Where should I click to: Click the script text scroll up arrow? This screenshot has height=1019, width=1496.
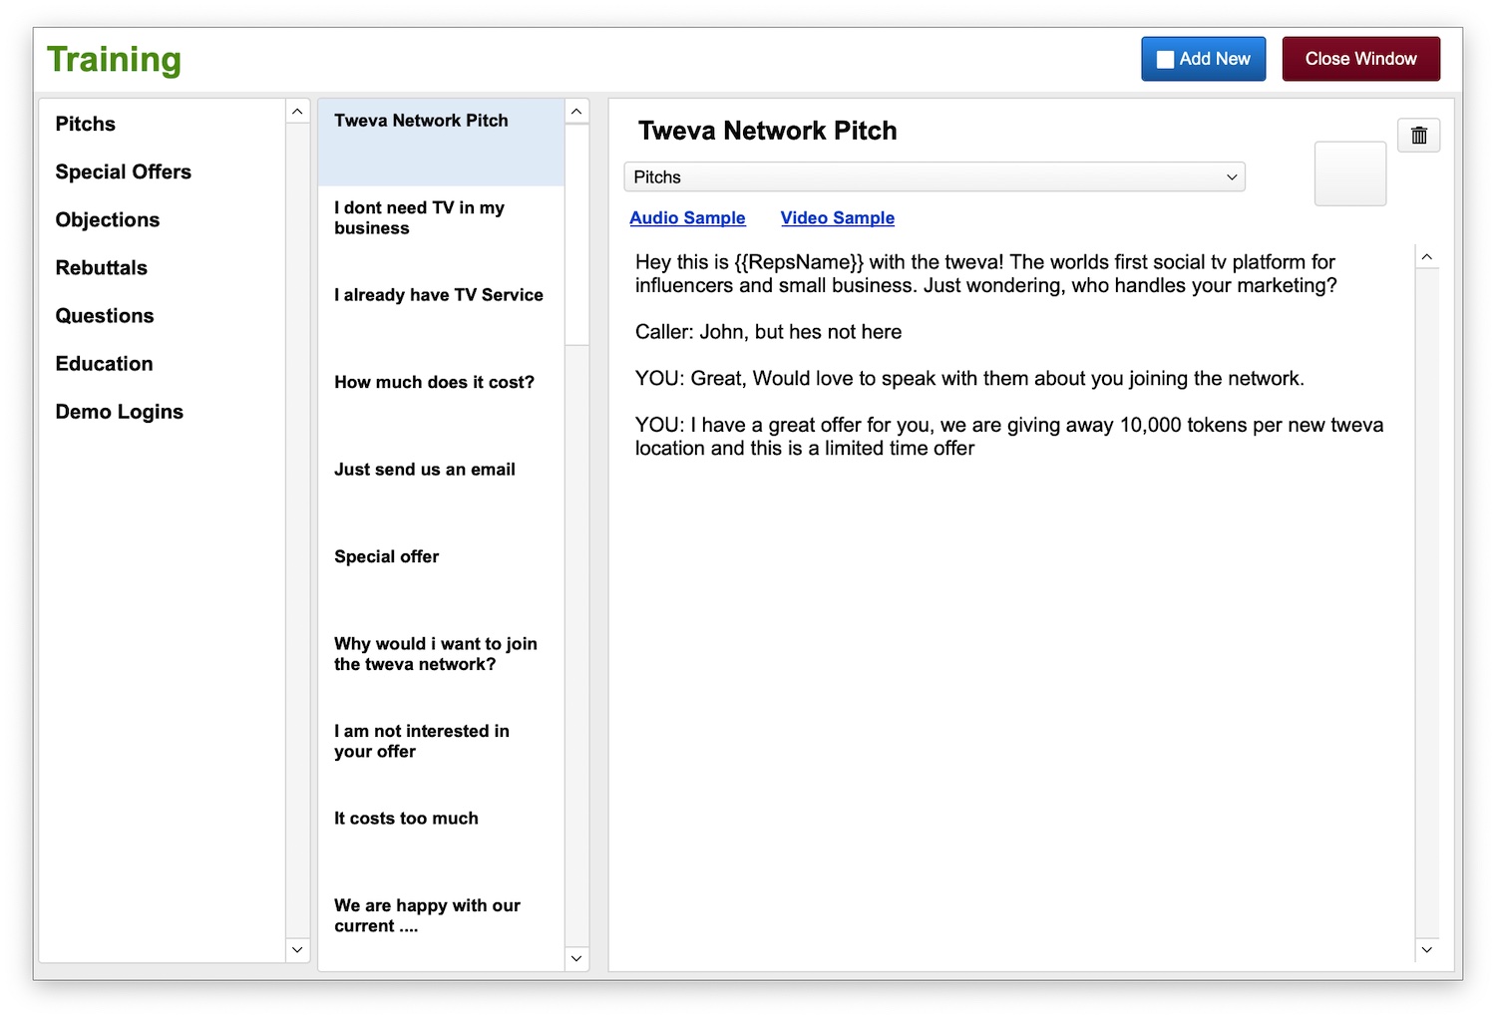[x=1426, y=257]
